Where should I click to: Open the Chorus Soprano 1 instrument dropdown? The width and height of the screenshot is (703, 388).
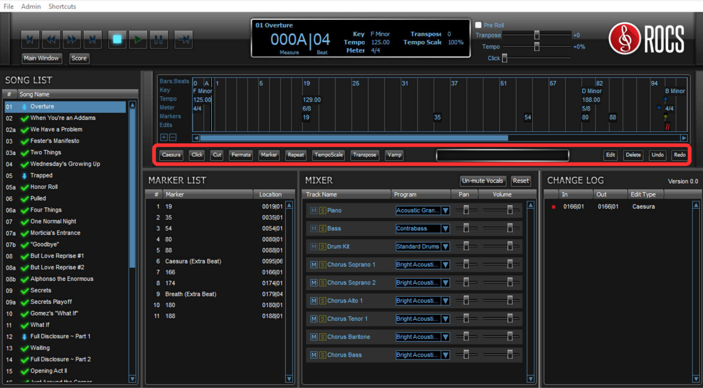pos(445,264)
